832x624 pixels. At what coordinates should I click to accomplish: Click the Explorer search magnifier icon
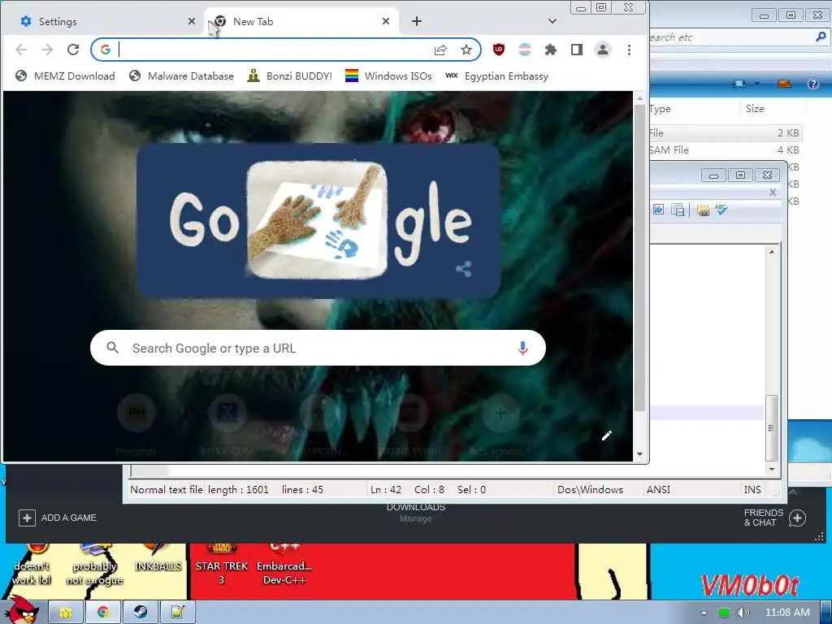821,37
